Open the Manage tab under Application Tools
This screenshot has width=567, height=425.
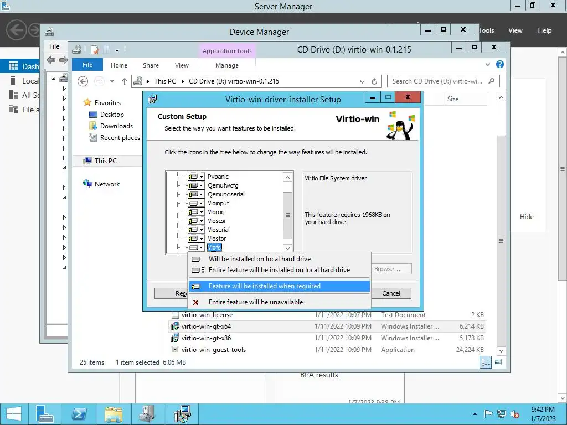pos(226,65)
